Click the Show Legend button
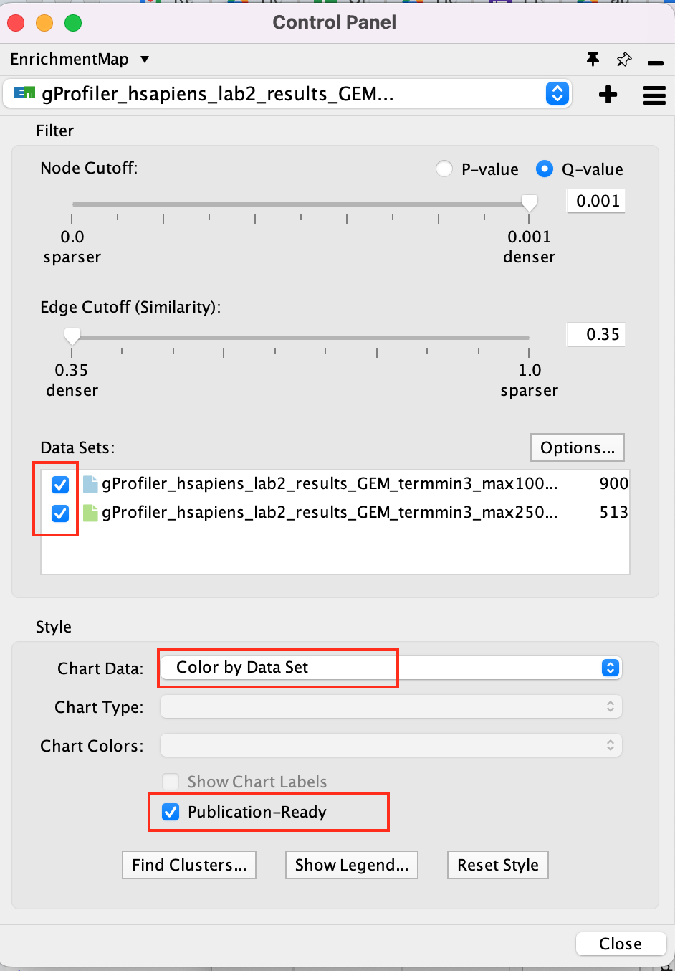 point(351,865)
